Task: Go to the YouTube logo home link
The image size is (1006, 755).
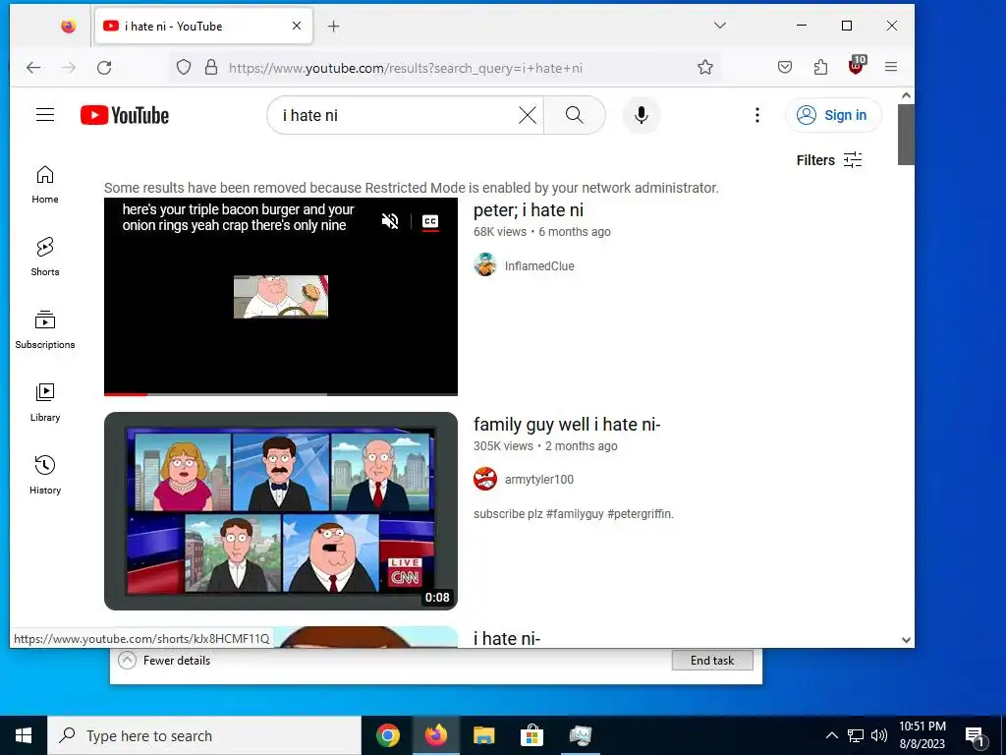Action: tap(125, 116)
